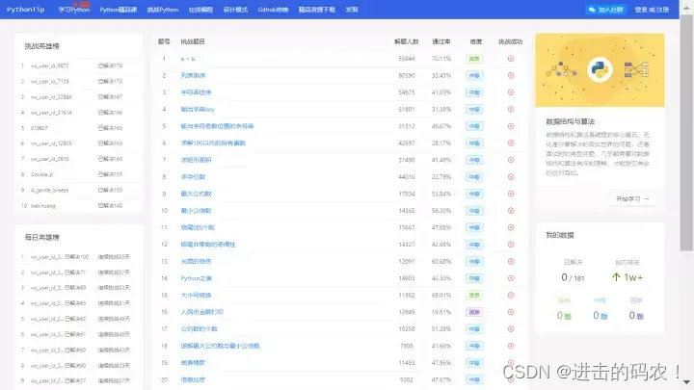This screenshot has height=390, width=694.
Task: Click green difficulty tag in row 15
Action: 474,295
